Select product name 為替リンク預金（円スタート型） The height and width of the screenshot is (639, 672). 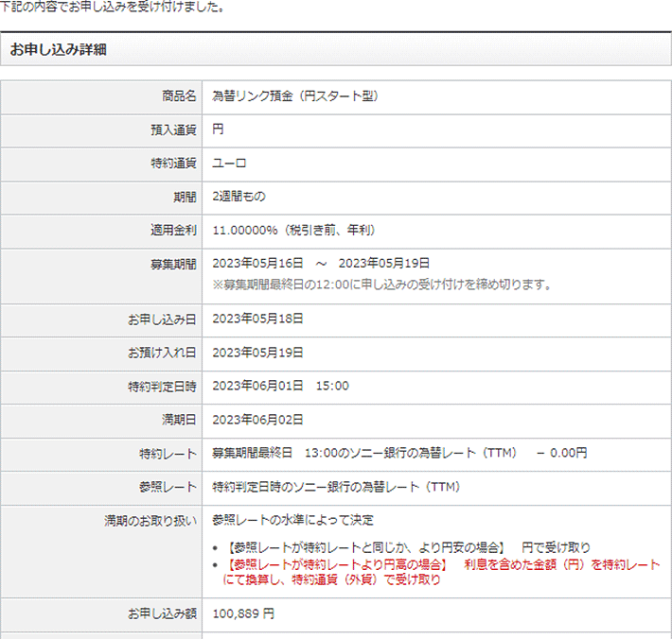[295, 95]
